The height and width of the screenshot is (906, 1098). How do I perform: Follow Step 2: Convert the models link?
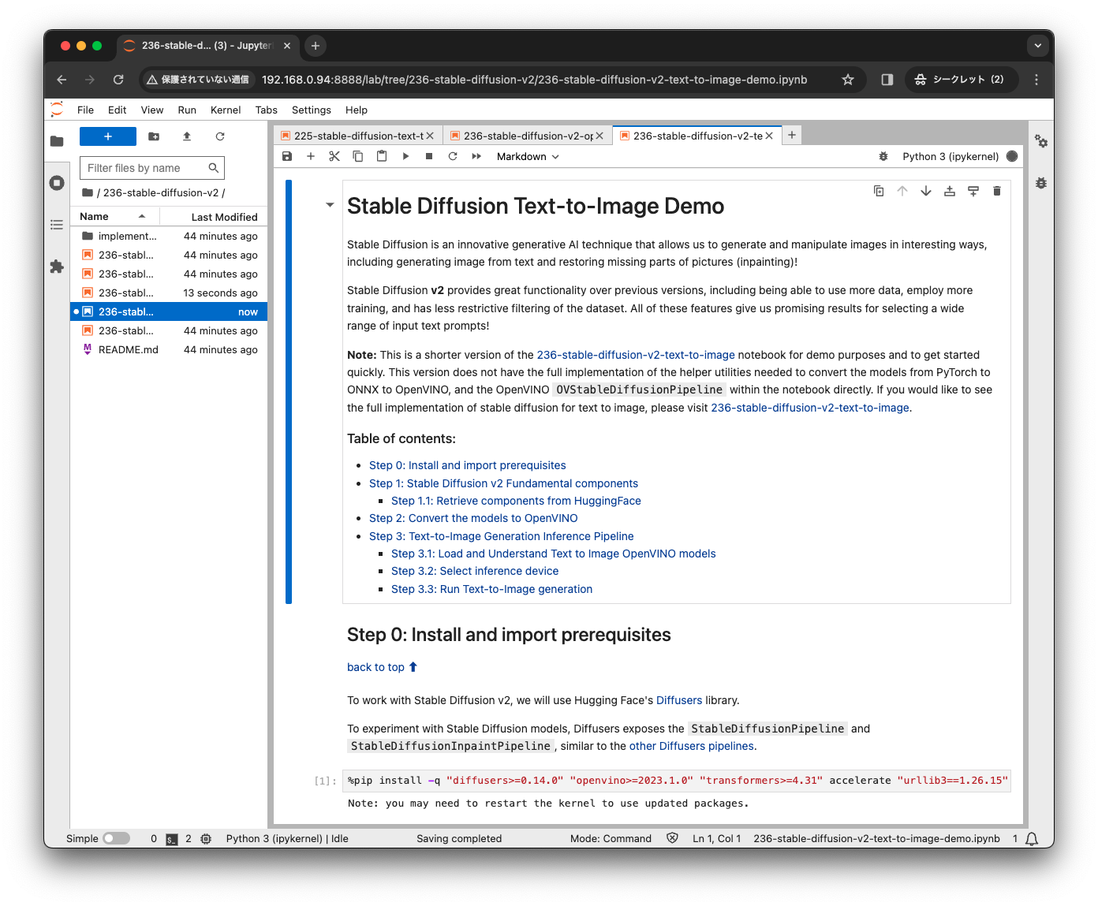click(x=473, y=518)
